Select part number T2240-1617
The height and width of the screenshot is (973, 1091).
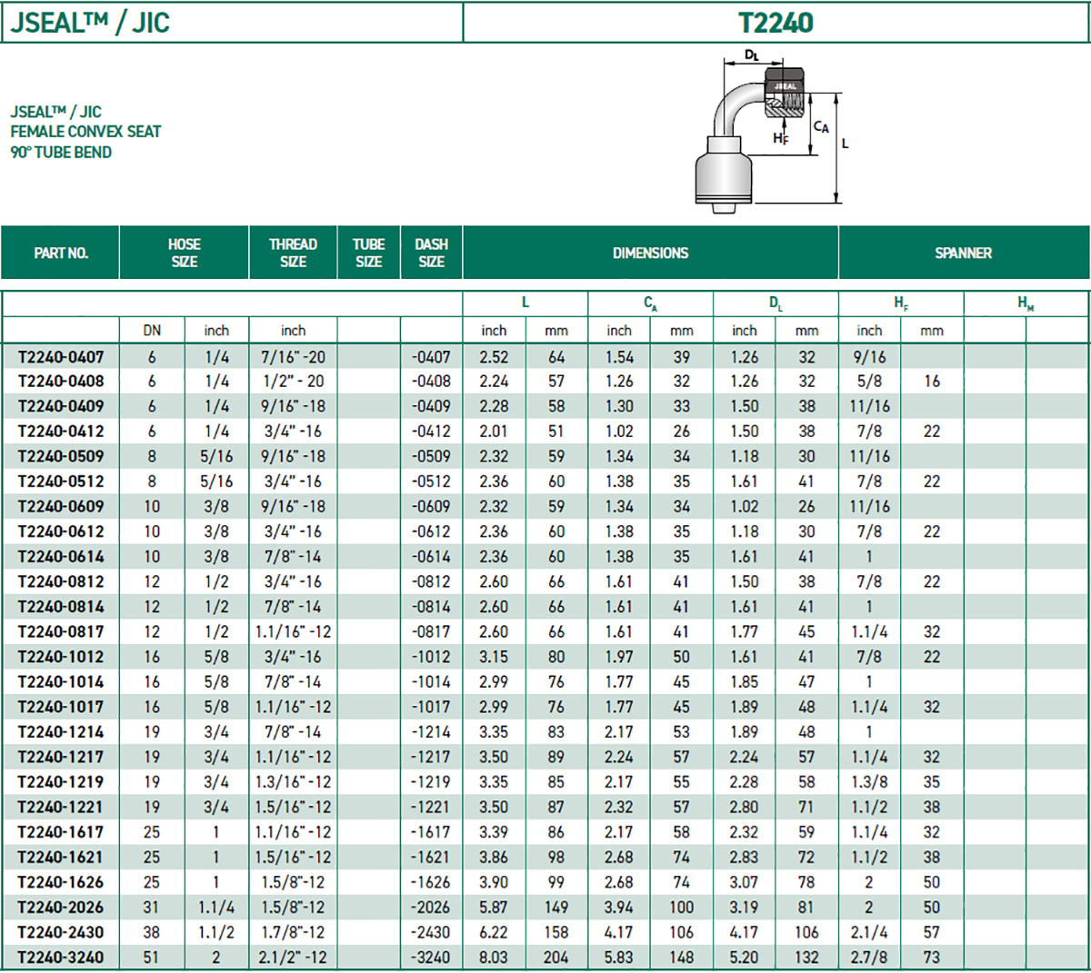(61, 832)
